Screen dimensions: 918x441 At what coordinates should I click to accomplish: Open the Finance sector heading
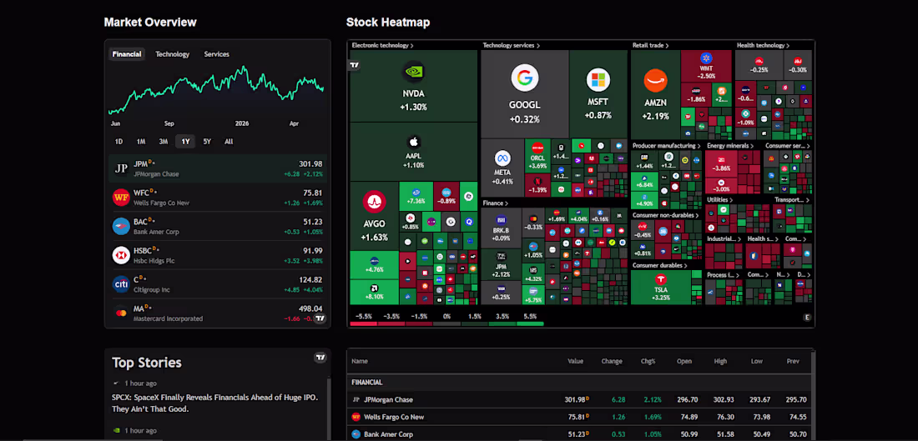point(495,203)
